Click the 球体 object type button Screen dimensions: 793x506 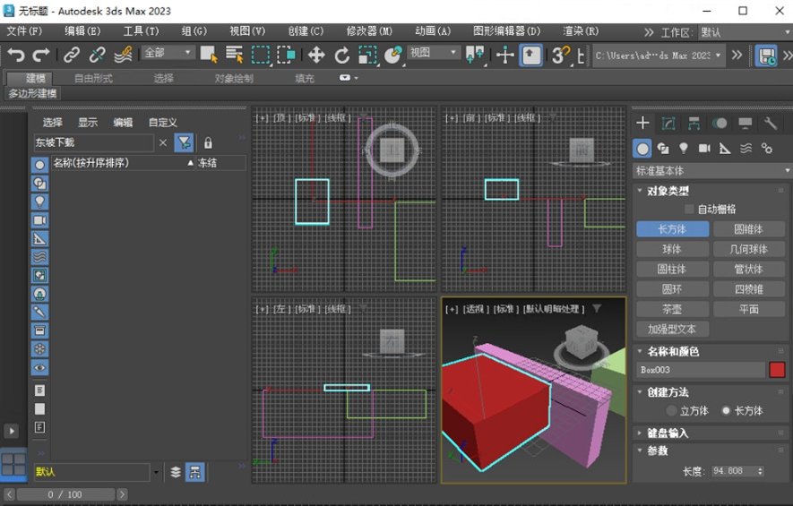[x=672, y=249]
